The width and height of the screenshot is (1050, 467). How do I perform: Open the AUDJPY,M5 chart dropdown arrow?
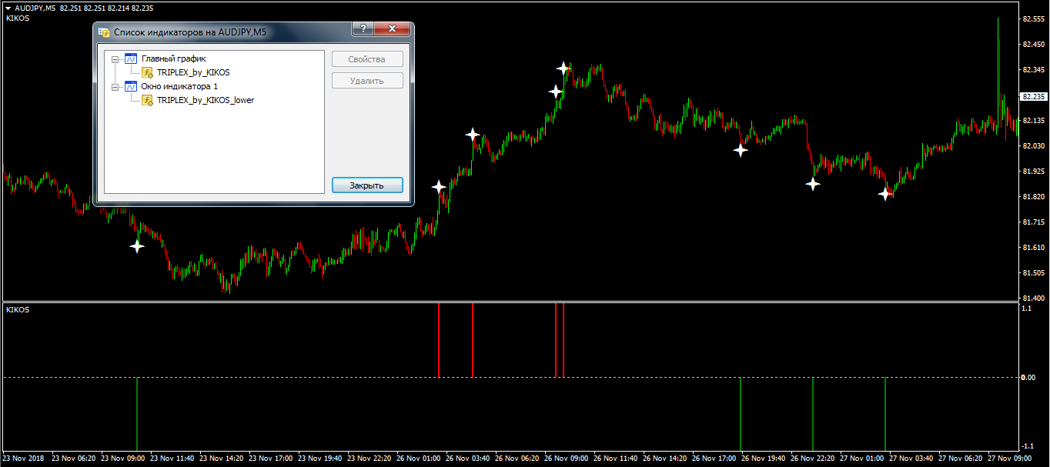(x=8, y=7)
